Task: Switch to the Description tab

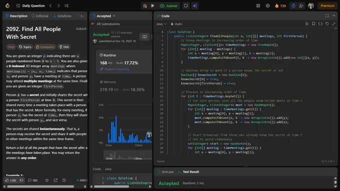Action: pyautogui.click(x=16, y=16)
